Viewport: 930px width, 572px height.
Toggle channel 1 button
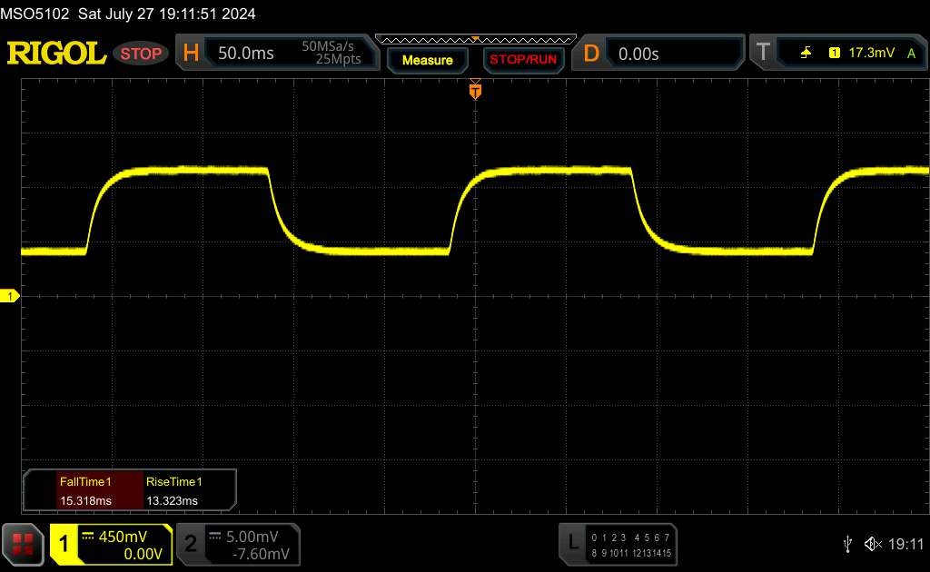click(x=64, y=544)
